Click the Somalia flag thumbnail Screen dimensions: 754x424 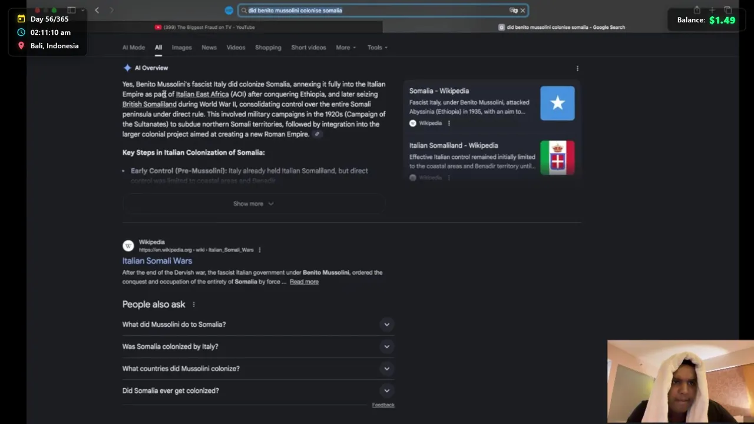tap(557, 103)
